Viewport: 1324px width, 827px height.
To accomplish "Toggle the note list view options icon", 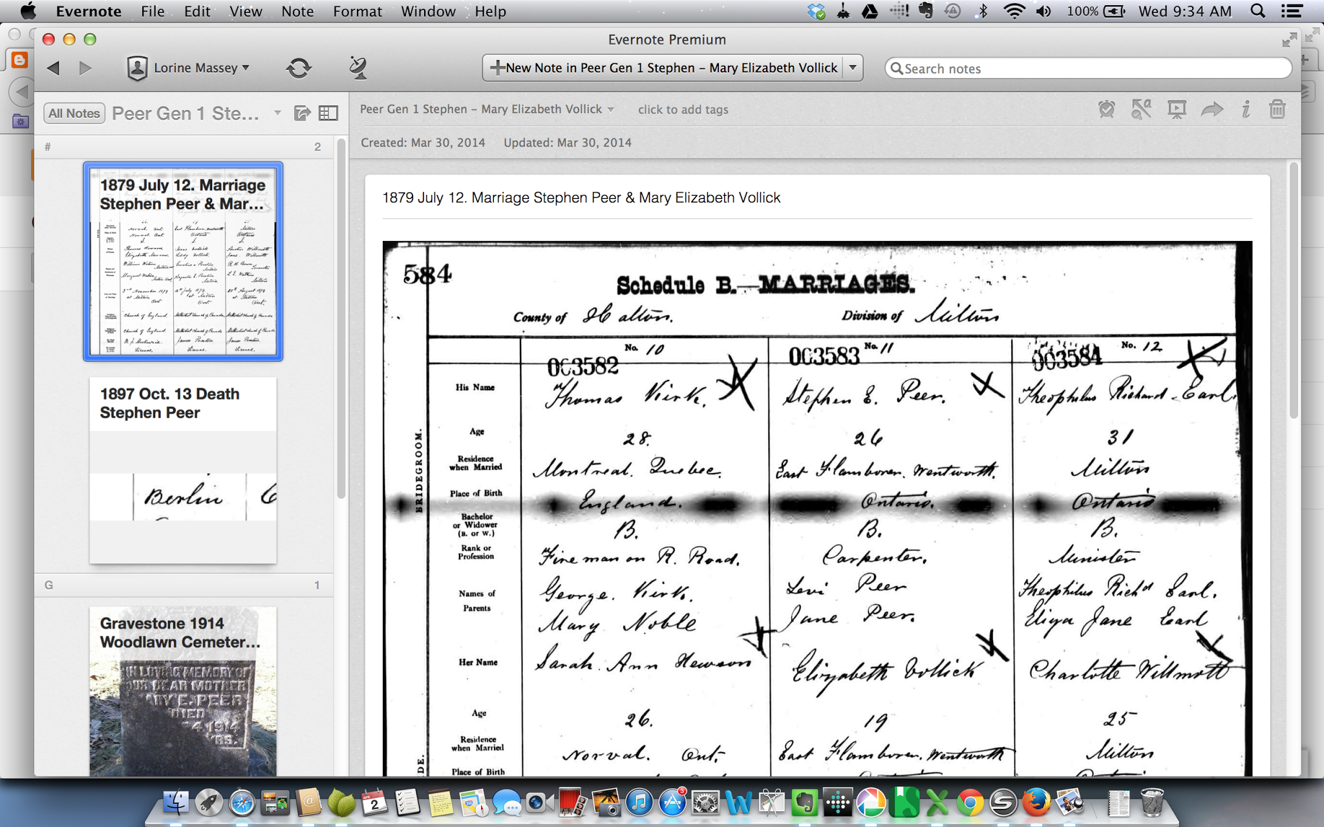I will point(328,113).
